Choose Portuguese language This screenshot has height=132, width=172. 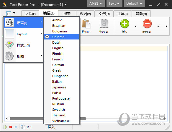click(61, 98)
